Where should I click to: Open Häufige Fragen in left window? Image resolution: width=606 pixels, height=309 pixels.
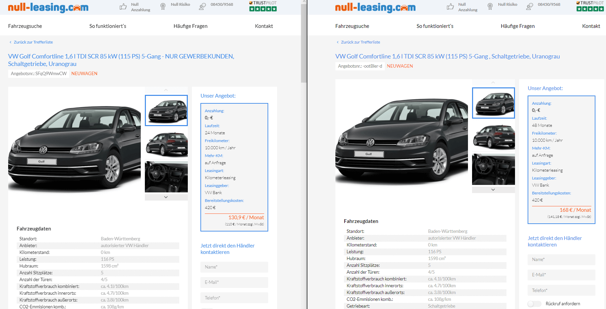(x=191, y=26)
